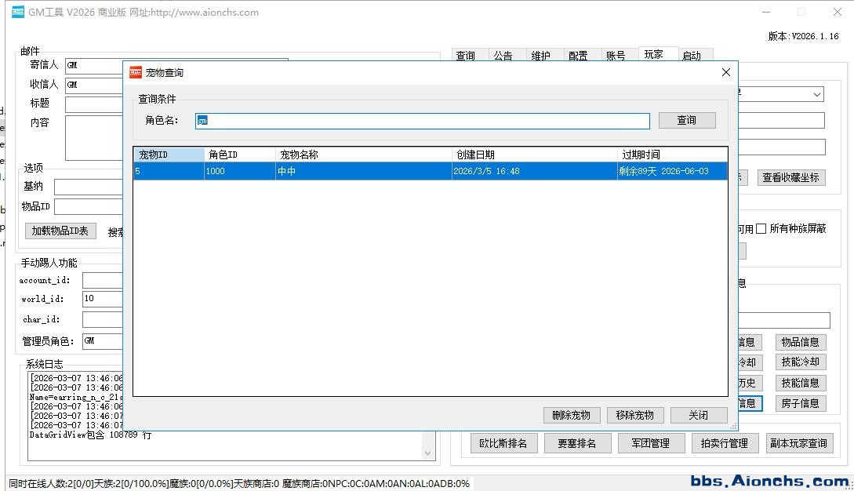This screenshot has height=491, width=854.
Task: Switch to the 配置 tab
Action: pos(578,56)
